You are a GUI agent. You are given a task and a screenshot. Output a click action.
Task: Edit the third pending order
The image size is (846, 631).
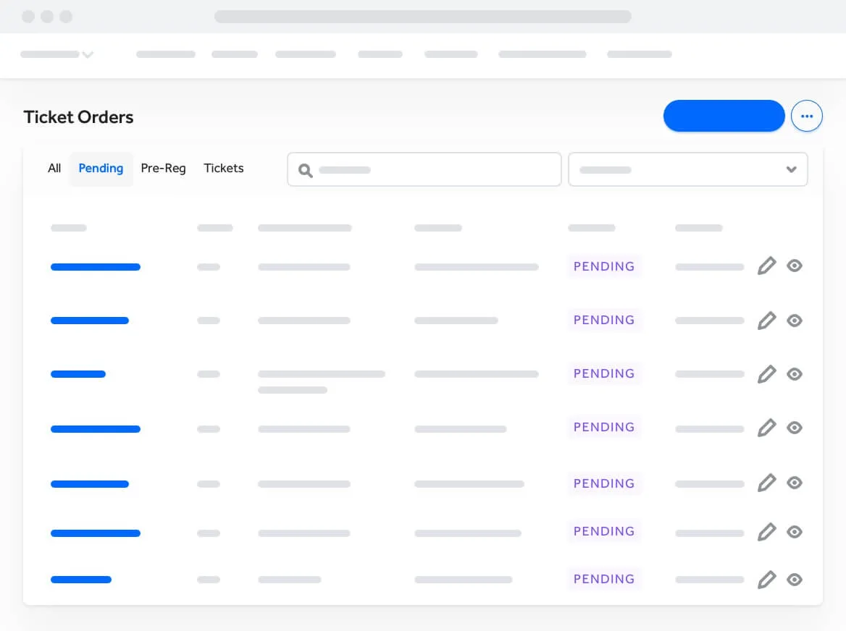[767, 374]
